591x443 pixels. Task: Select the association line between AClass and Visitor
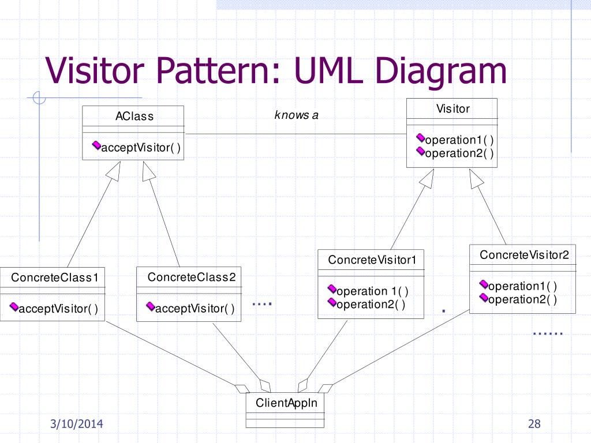click(296, 134)
